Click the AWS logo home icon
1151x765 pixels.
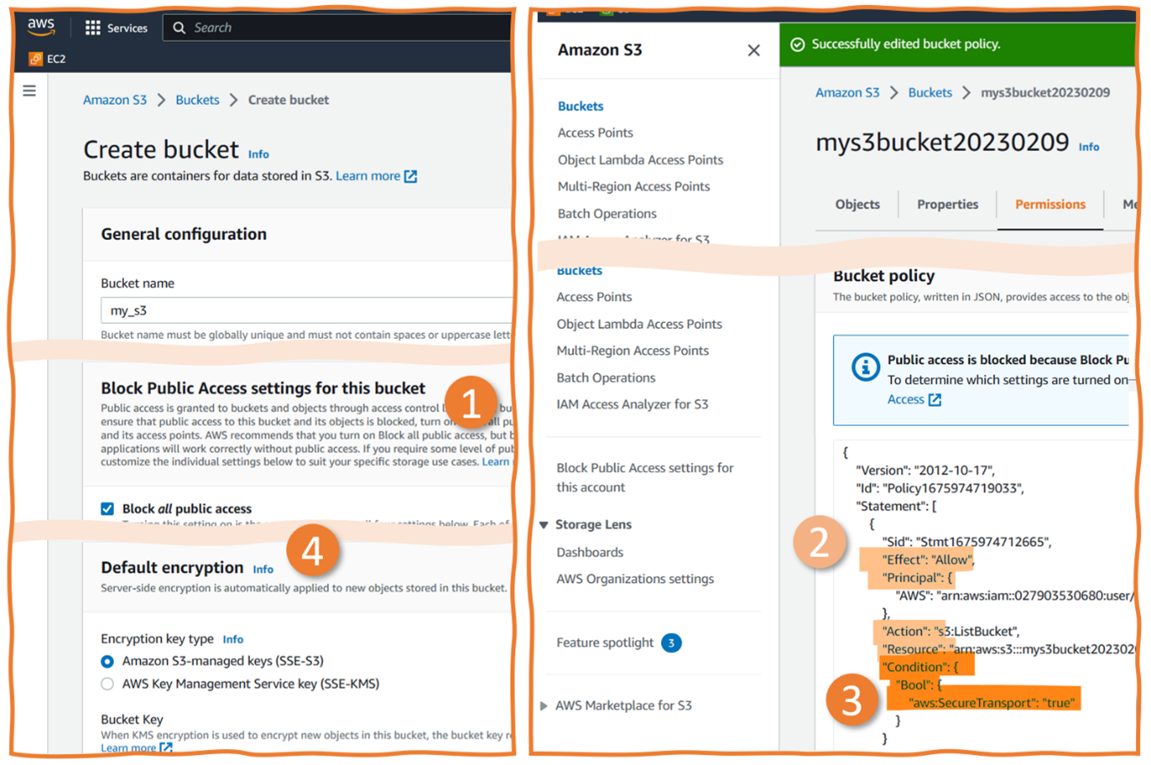coord(41,27)
